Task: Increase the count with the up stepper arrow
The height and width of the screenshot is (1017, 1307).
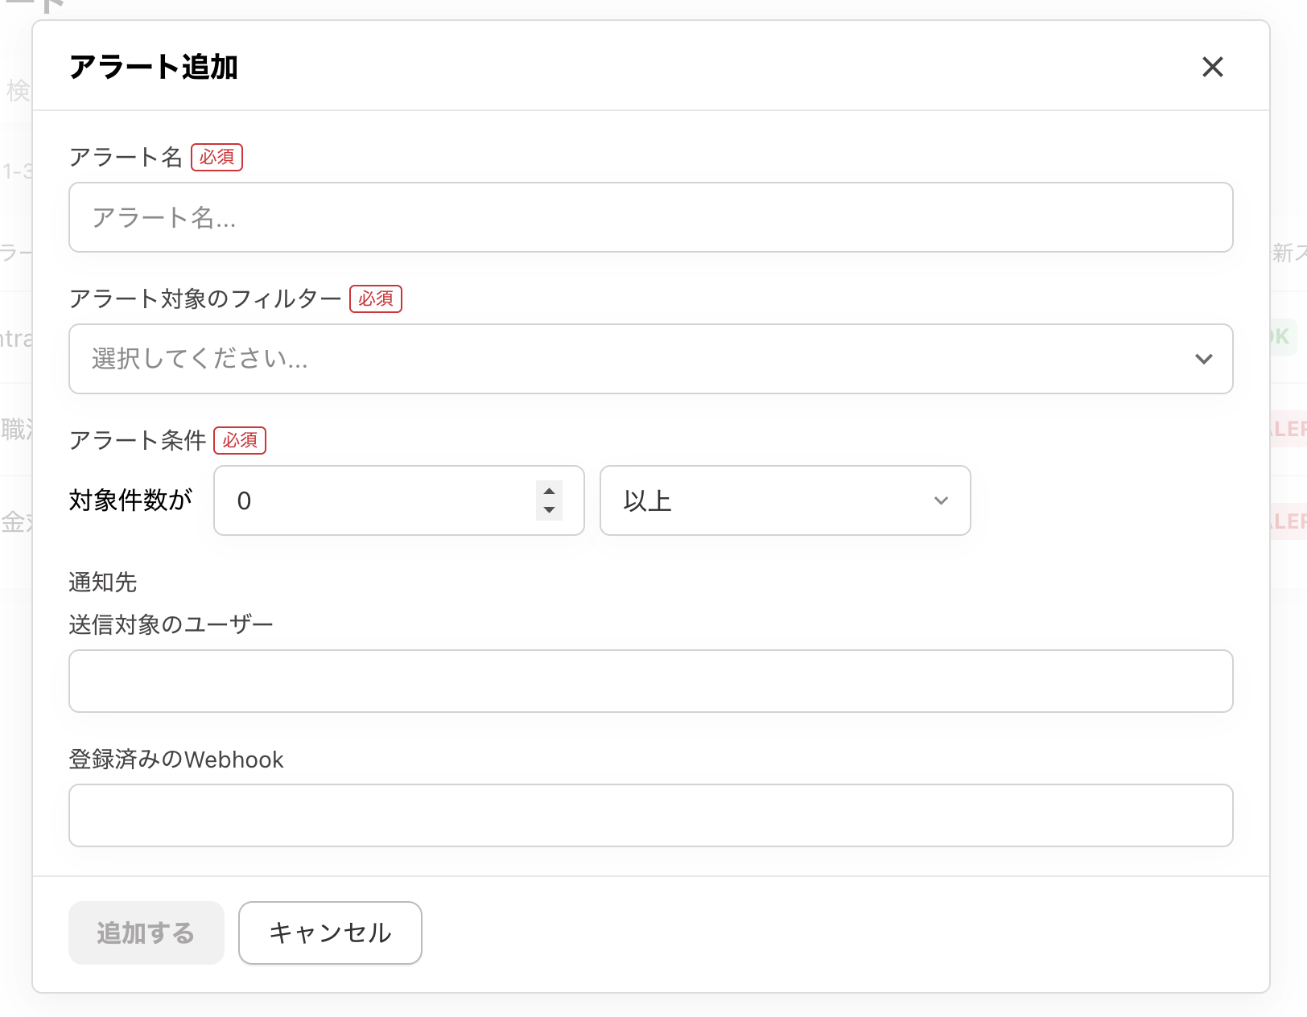Action: pyautogui.click(x=549, y=491)
